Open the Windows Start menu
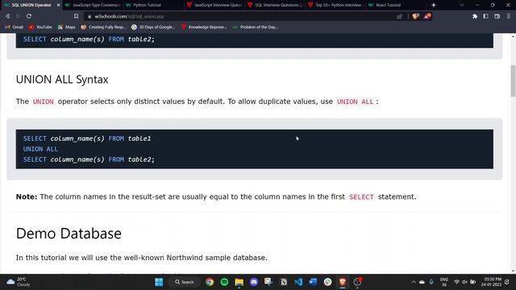The height and width of the screenshot is (290, 516). (159, 282)
